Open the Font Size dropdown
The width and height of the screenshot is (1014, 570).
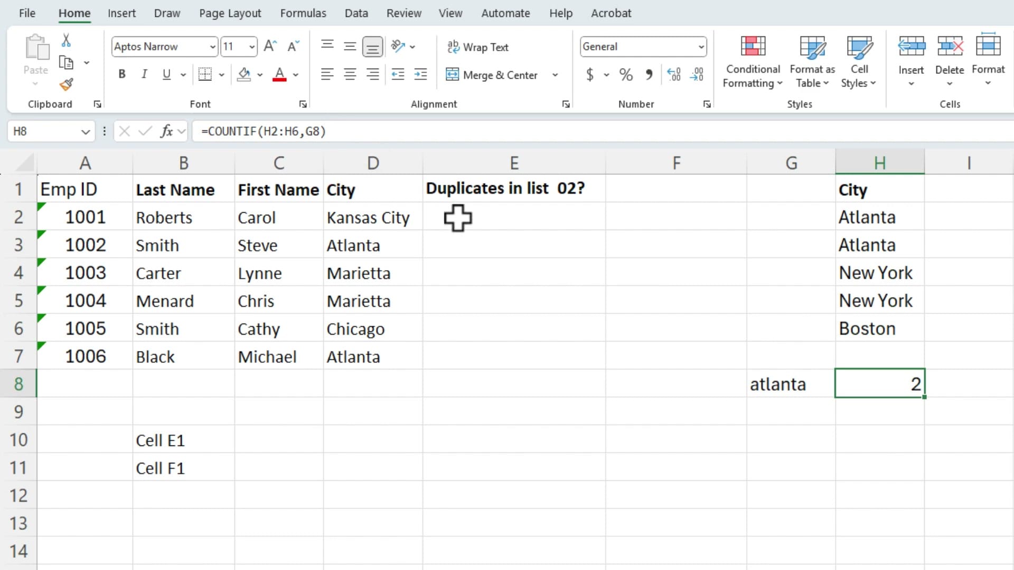[x=251, y=46]
